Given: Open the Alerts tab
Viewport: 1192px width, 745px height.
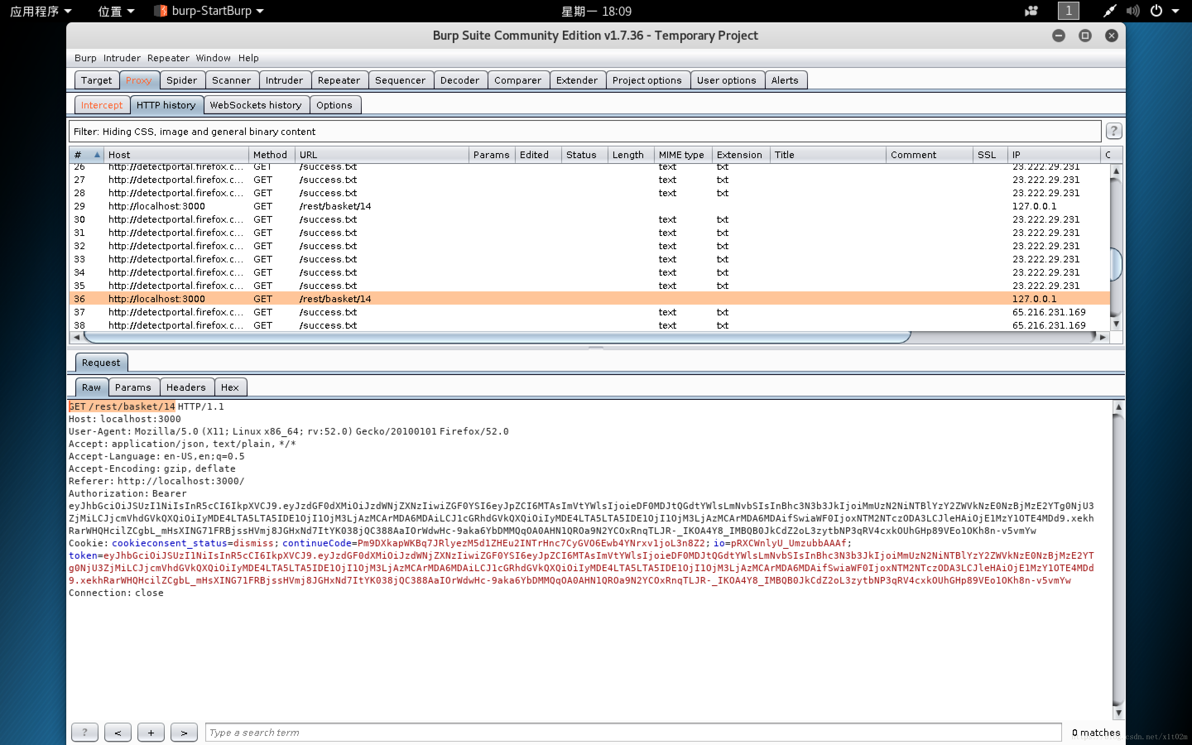Looking at the screenshot, I should click(783, 79).
